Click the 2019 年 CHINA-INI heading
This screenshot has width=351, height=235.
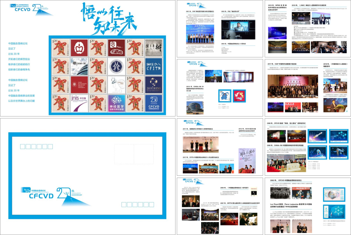click(x=195, y=88)
